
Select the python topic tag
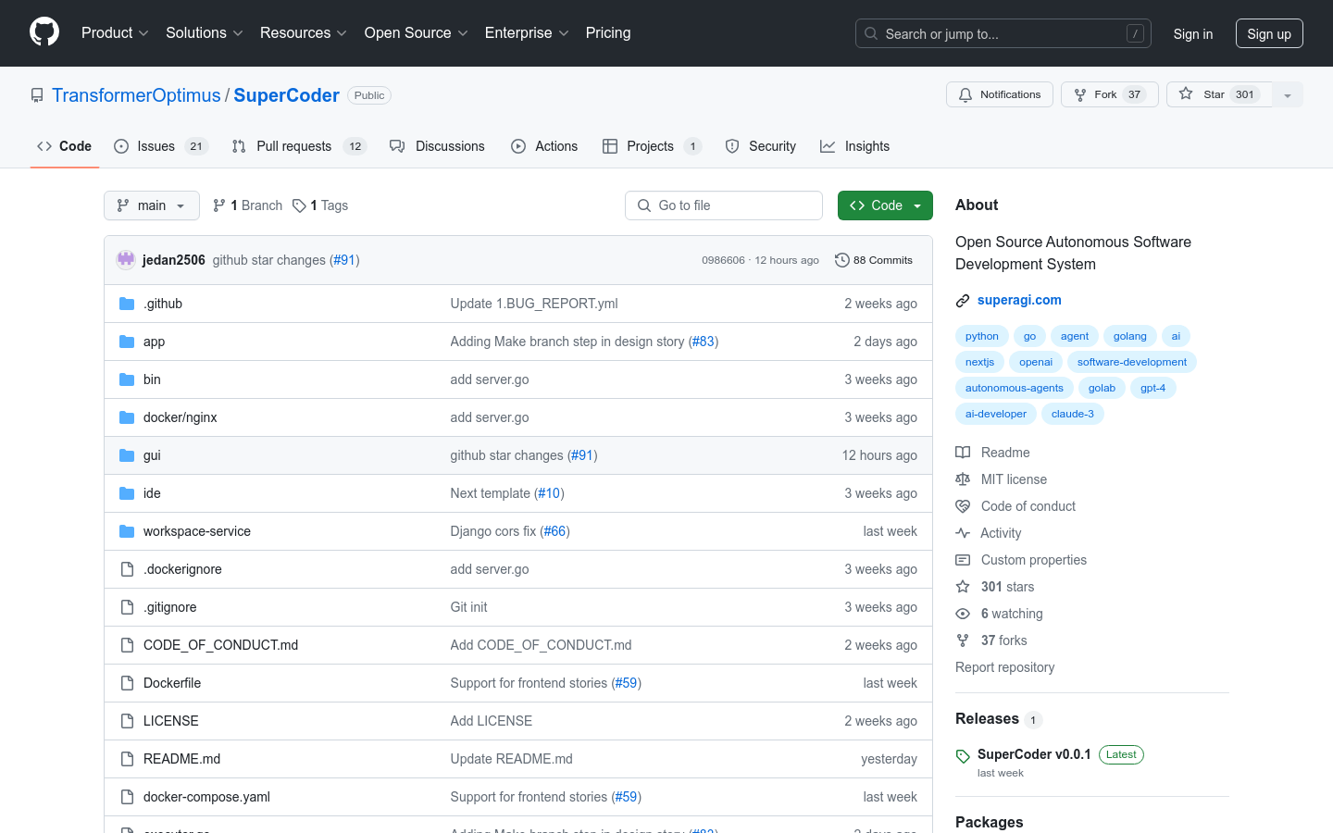point(982,336)
